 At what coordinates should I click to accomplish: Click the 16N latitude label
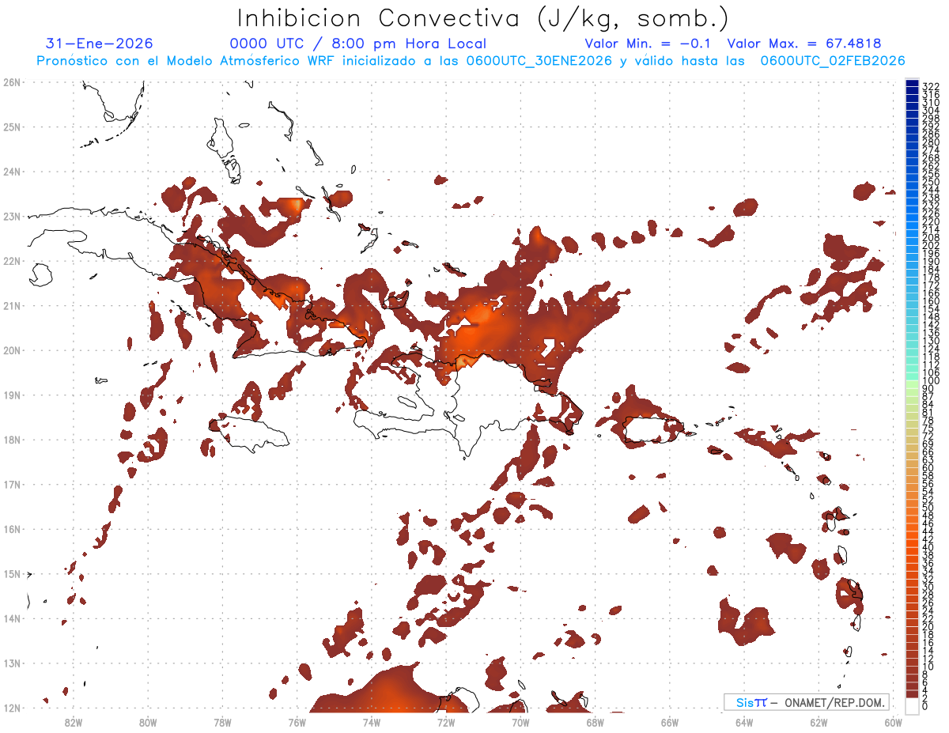point(12,528)
